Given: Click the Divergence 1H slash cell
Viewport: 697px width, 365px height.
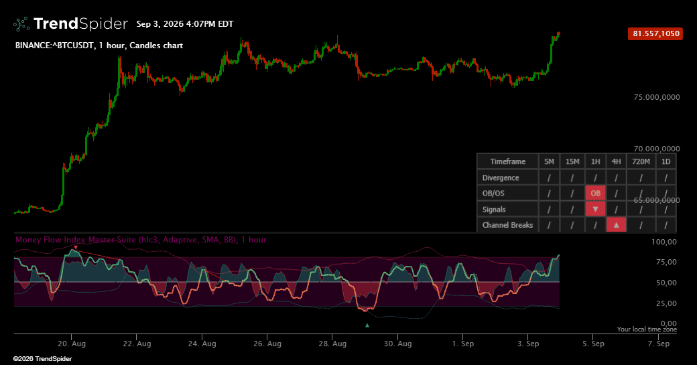Looking at the screenshot, I should (595, 177).
